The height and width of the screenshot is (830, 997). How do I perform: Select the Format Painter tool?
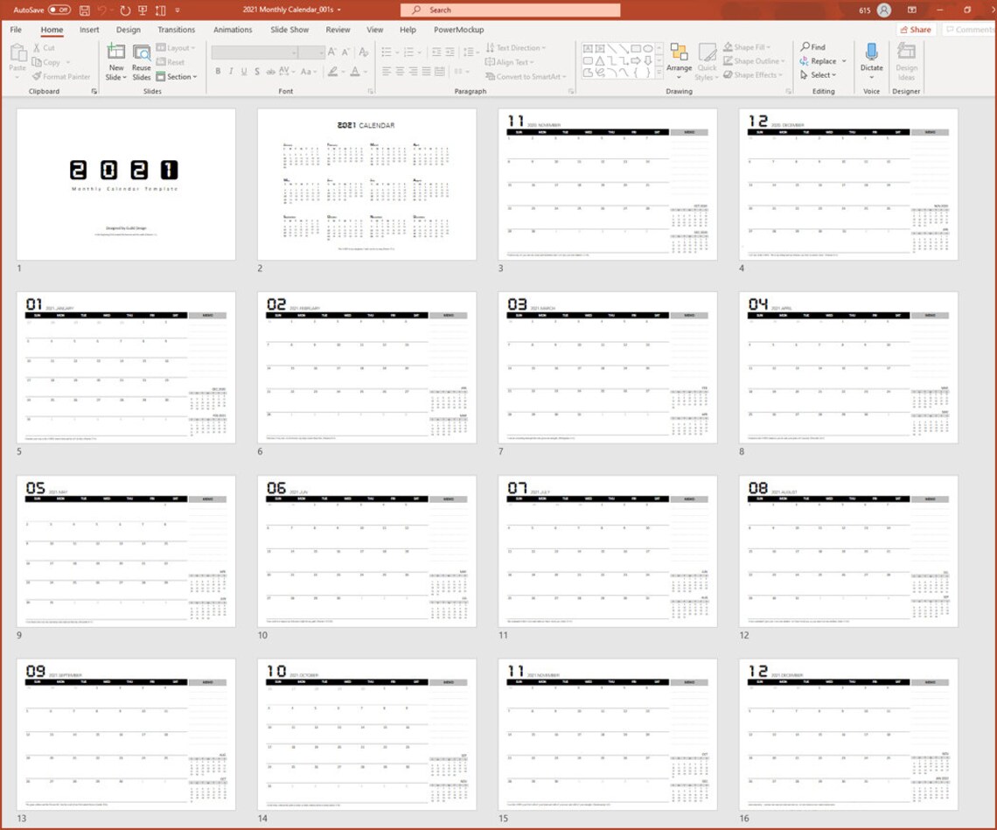[61, 76]
